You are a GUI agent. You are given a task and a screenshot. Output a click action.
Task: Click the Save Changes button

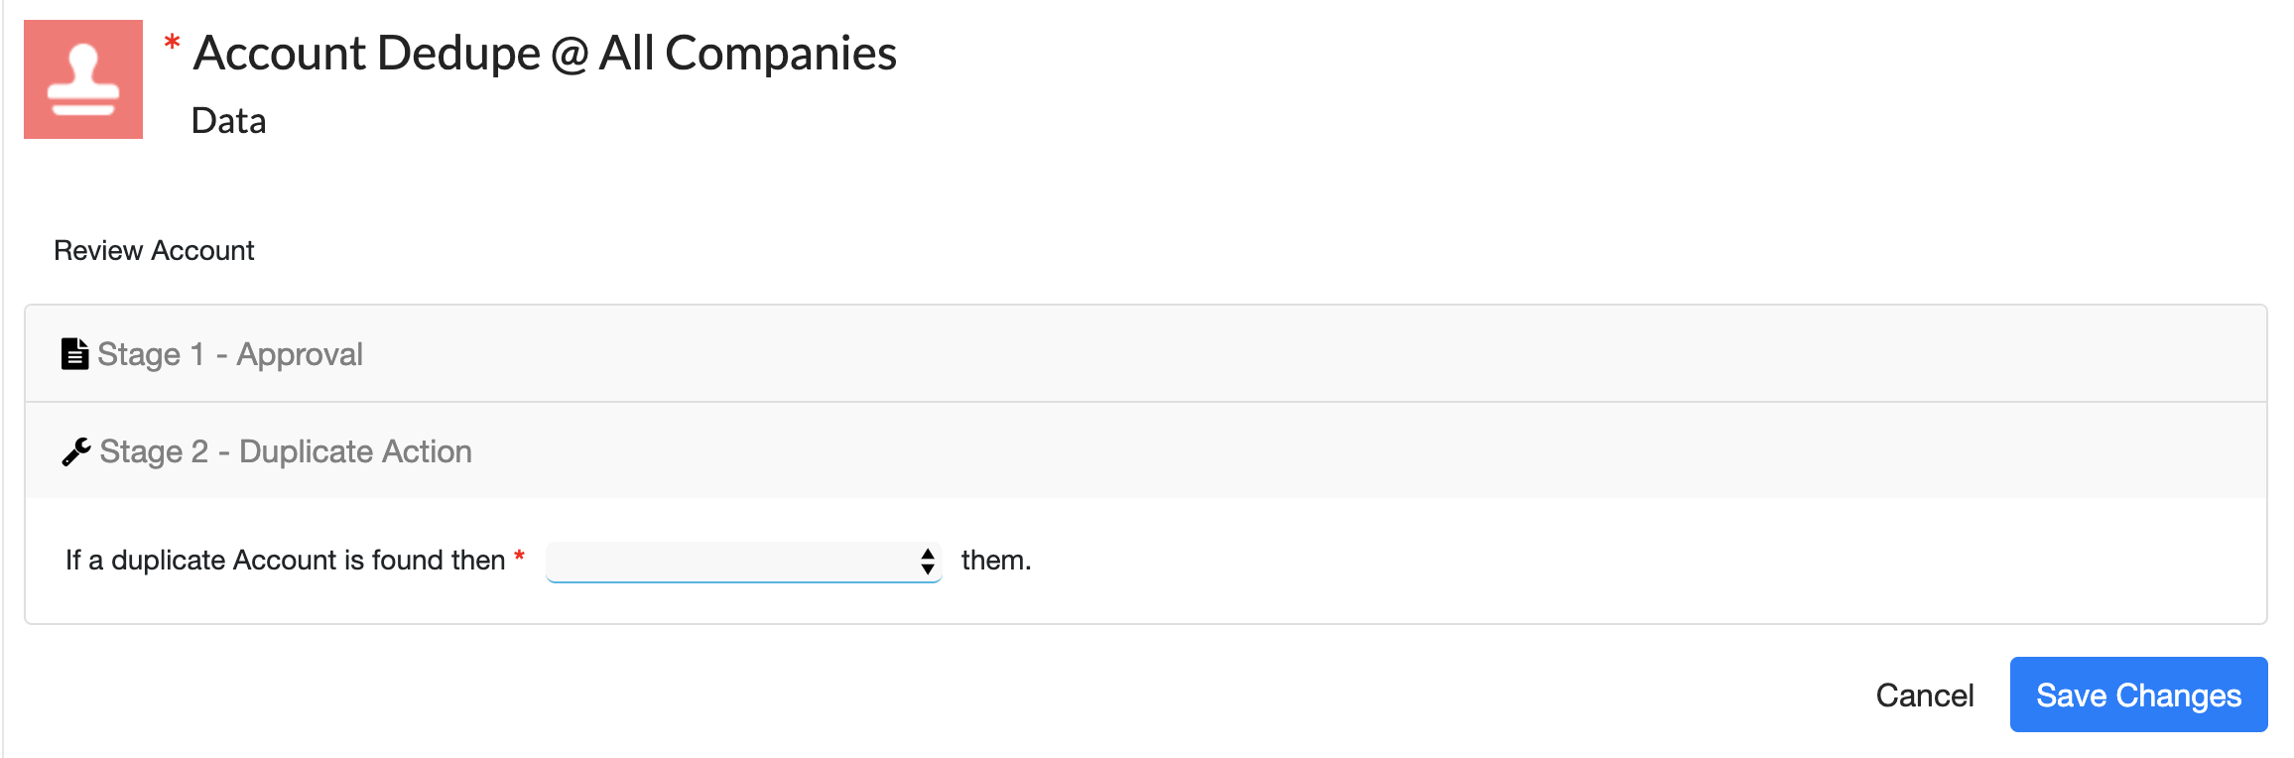[2138, 695]
